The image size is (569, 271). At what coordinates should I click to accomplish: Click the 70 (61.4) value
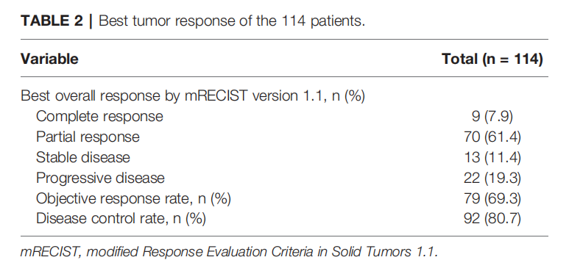pos(492,137)
